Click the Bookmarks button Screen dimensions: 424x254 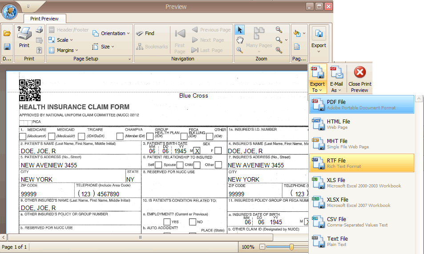[152, 47]
